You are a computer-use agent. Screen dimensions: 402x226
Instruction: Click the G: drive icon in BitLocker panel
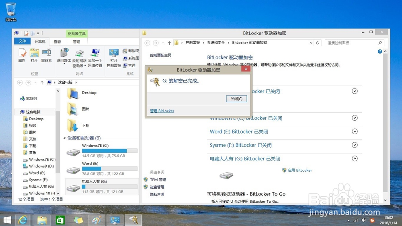tap(226, 175)
